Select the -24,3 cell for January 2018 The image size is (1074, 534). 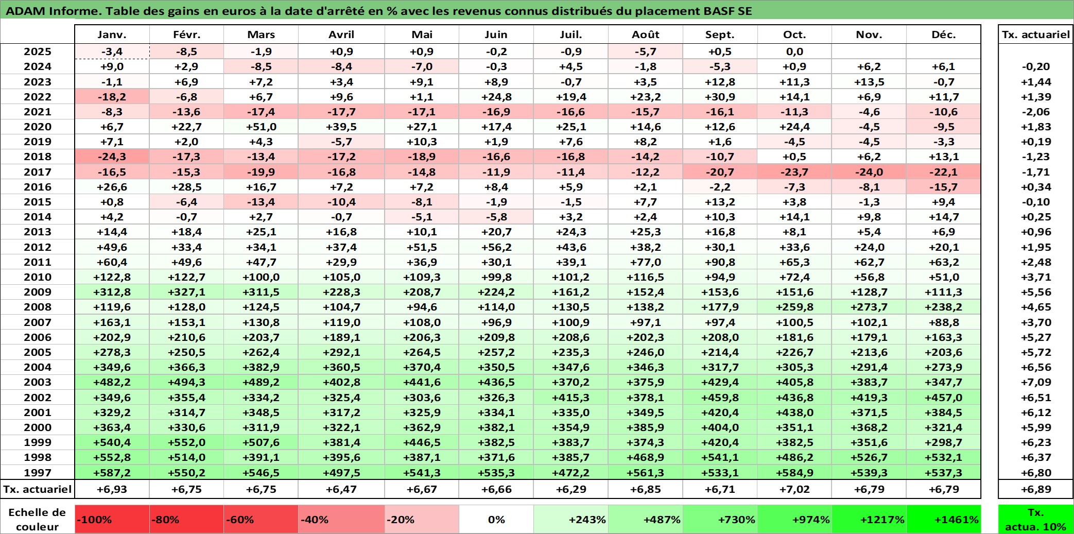[x=112, y=157]
